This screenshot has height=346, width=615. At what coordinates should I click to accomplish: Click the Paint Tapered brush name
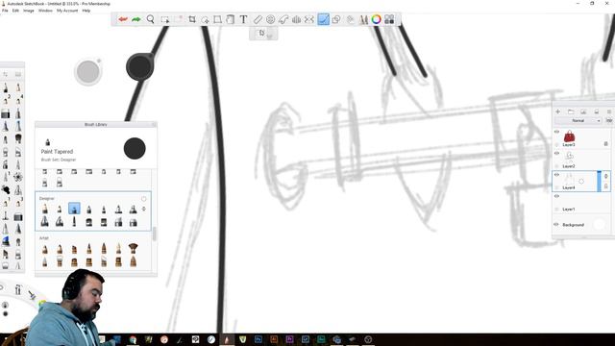click(57, 152)
